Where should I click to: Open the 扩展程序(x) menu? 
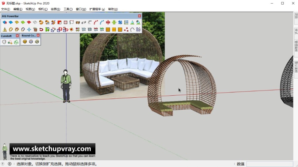tap(97, 9)
